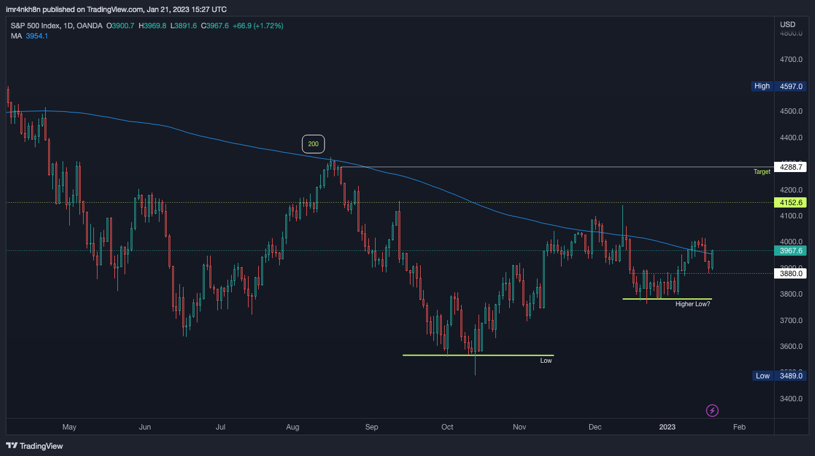Select the 'Target' text on the price axis
The image size is (815, 456).
pos(762,172)
